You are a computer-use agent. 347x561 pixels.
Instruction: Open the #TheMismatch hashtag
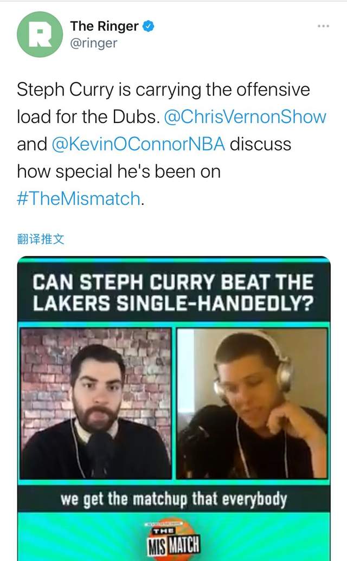(79, 198)
